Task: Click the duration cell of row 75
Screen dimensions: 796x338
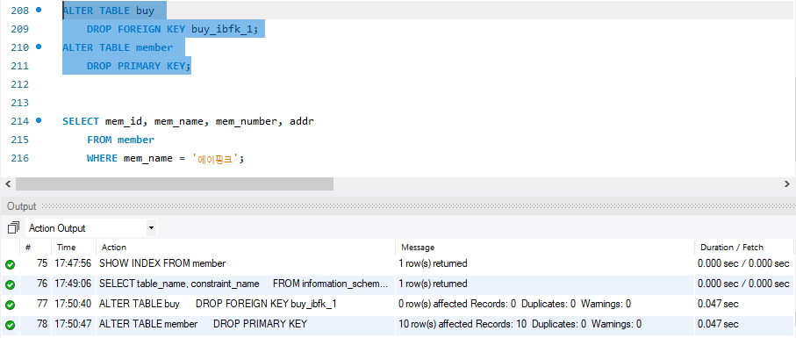Action: pyautogui.click(x=743, y=263)
